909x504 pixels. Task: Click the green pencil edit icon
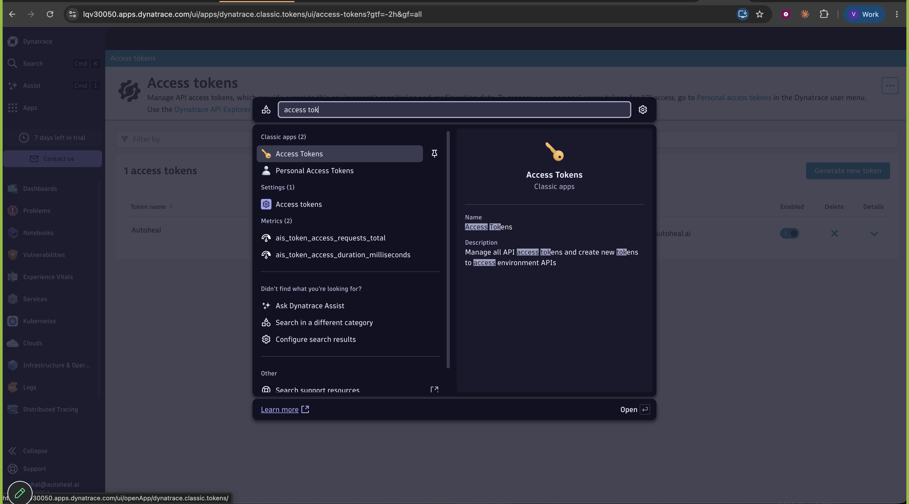[x=20, y=493]
